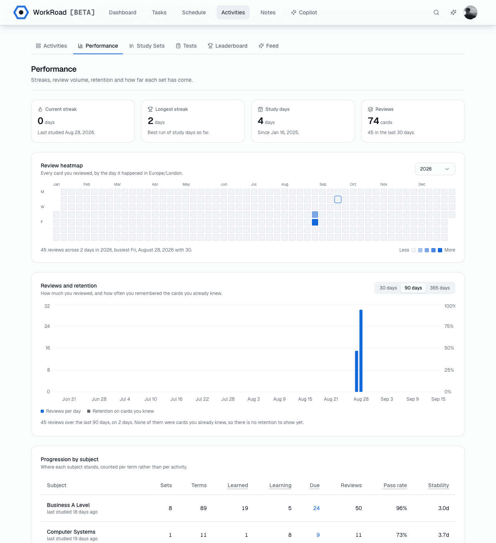
Task: Click the tallest bar in reviews chart
Action: [361, 351]
